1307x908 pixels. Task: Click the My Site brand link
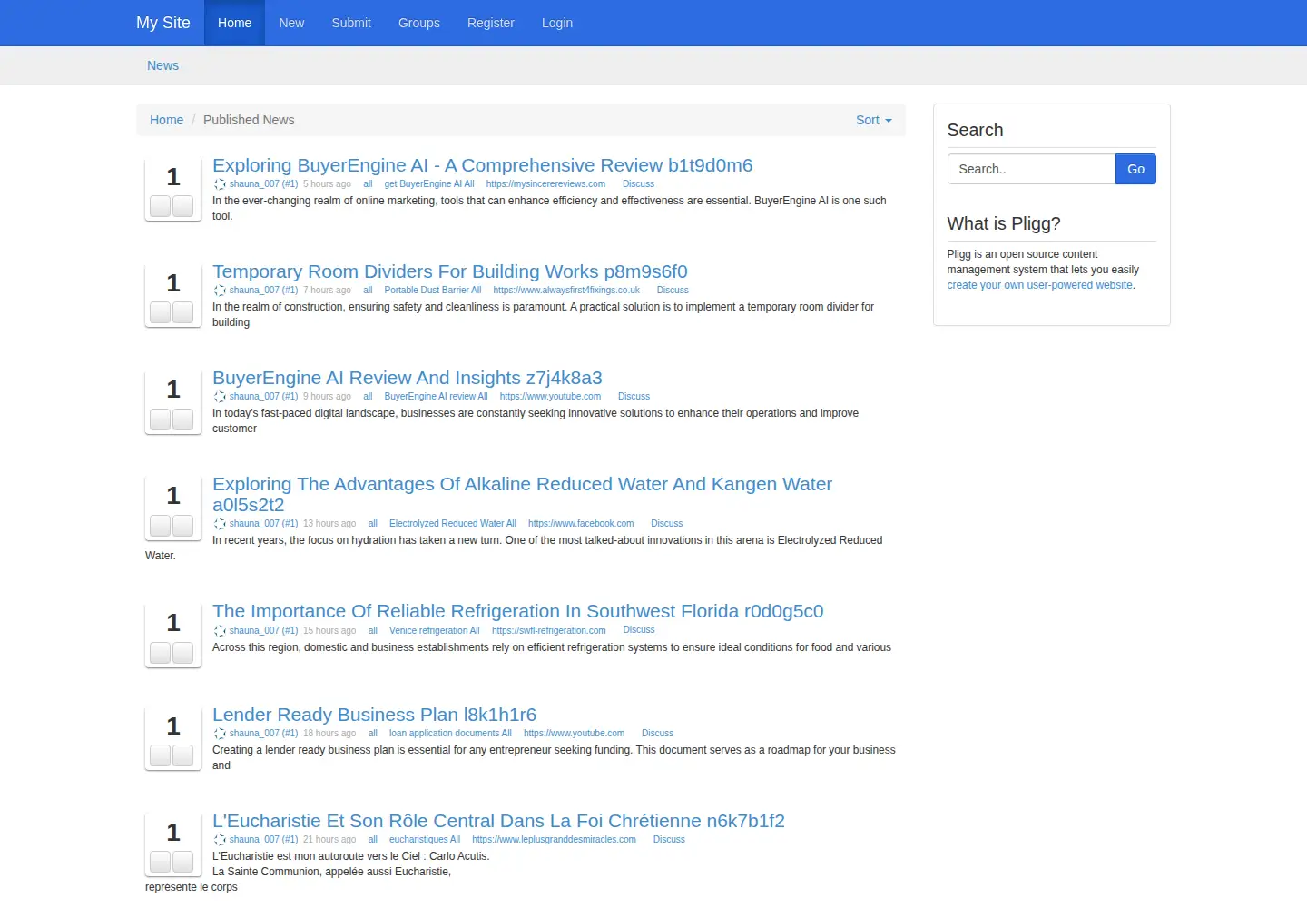[163, 23]
